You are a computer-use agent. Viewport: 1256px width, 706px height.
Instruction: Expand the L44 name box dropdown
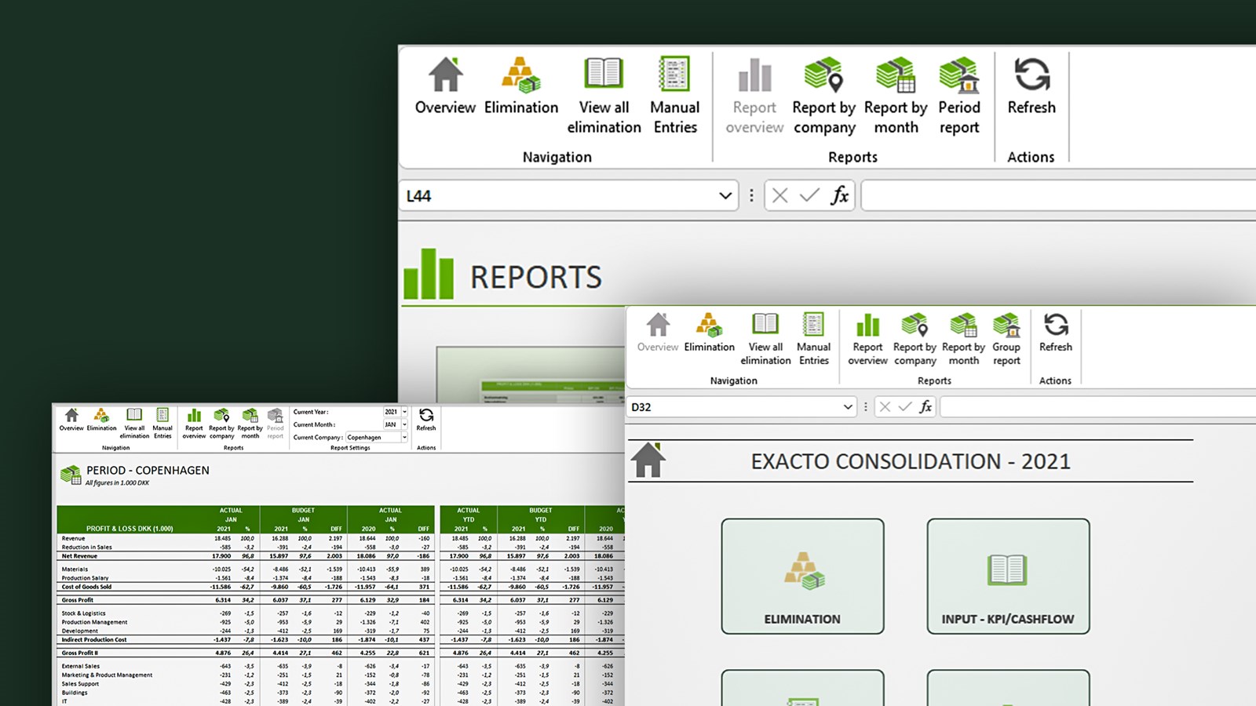(725, 195)
